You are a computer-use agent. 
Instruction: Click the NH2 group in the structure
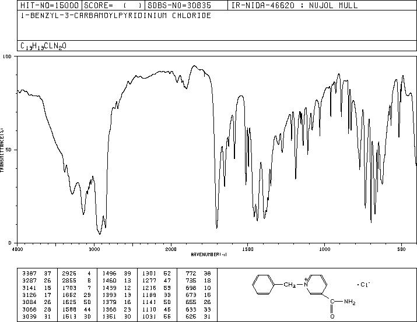350,302
